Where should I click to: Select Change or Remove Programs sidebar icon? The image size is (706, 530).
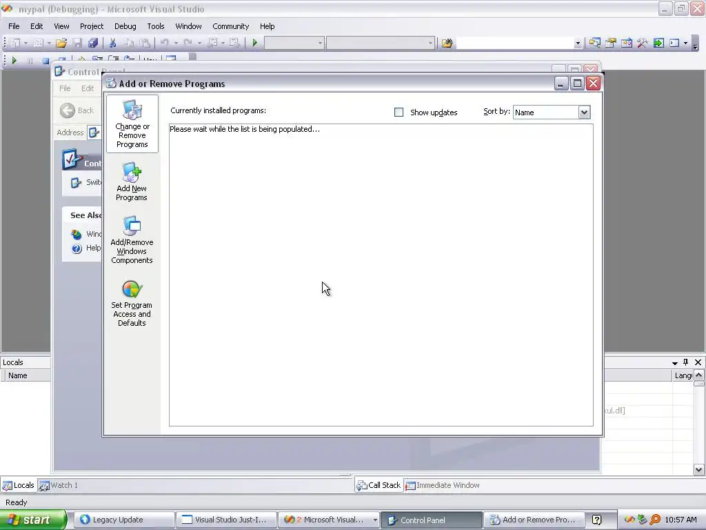132,124
